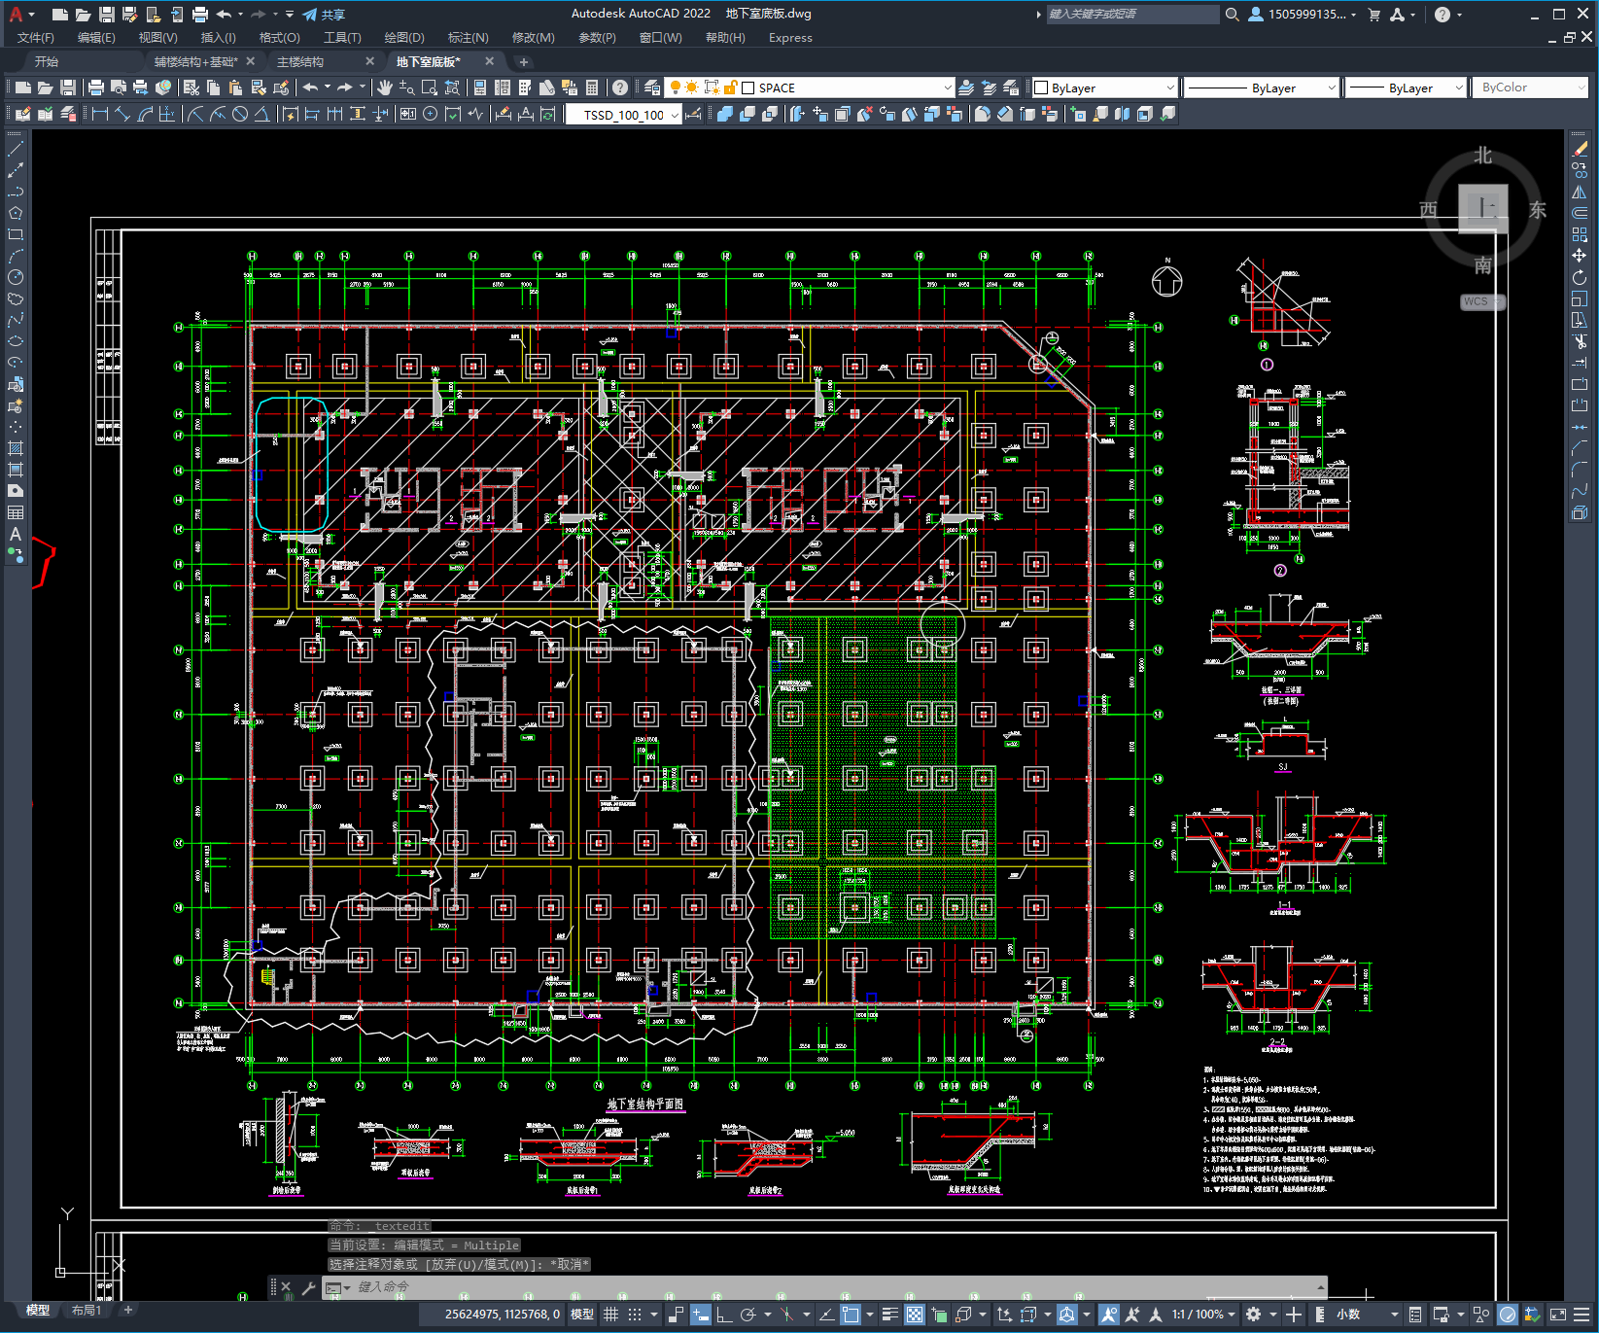This screenshot has height=1333, width=1599.
Task: Open the dimension style TSSD_100_100 dropdown
Action: pyautogui.click(x=624, y=115)
